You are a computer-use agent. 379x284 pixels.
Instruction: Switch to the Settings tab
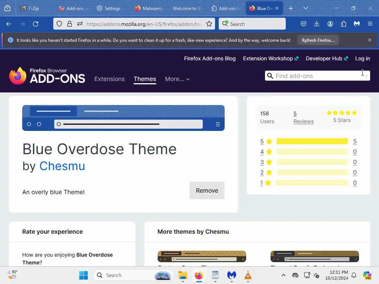108,8
